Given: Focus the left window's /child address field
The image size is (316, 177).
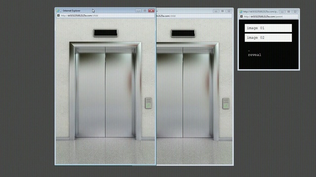Looking at the screenshot, I should click(x=105, y=15).
